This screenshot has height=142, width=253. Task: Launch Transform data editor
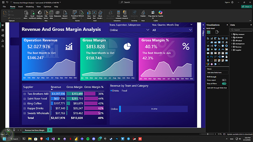tap(75, 15)
